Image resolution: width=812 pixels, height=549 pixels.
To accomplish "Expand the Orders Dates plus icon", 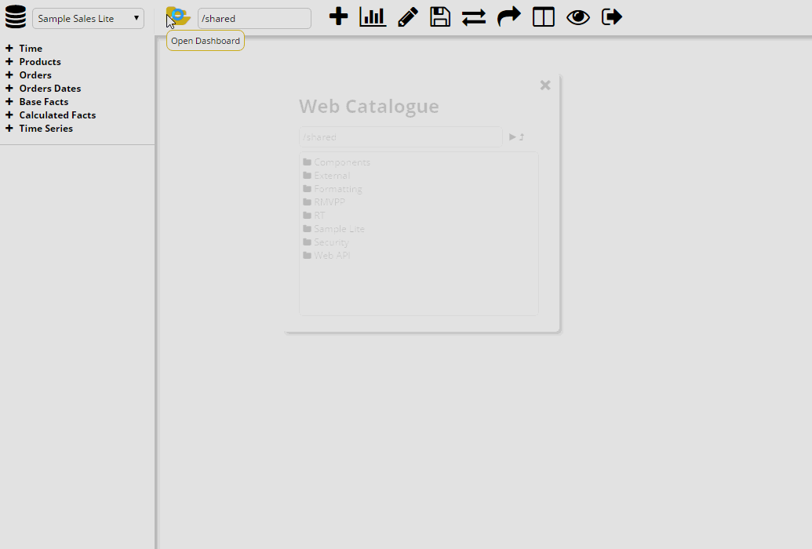I will point(9,89).
